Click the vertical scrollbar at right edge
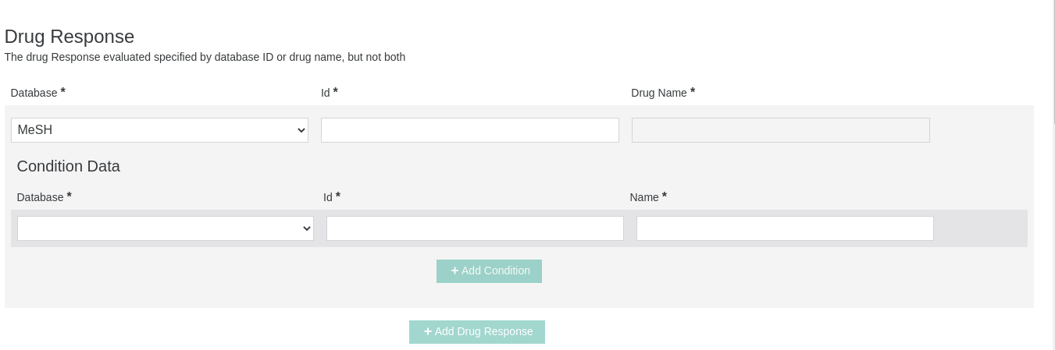 (1053, 62)
